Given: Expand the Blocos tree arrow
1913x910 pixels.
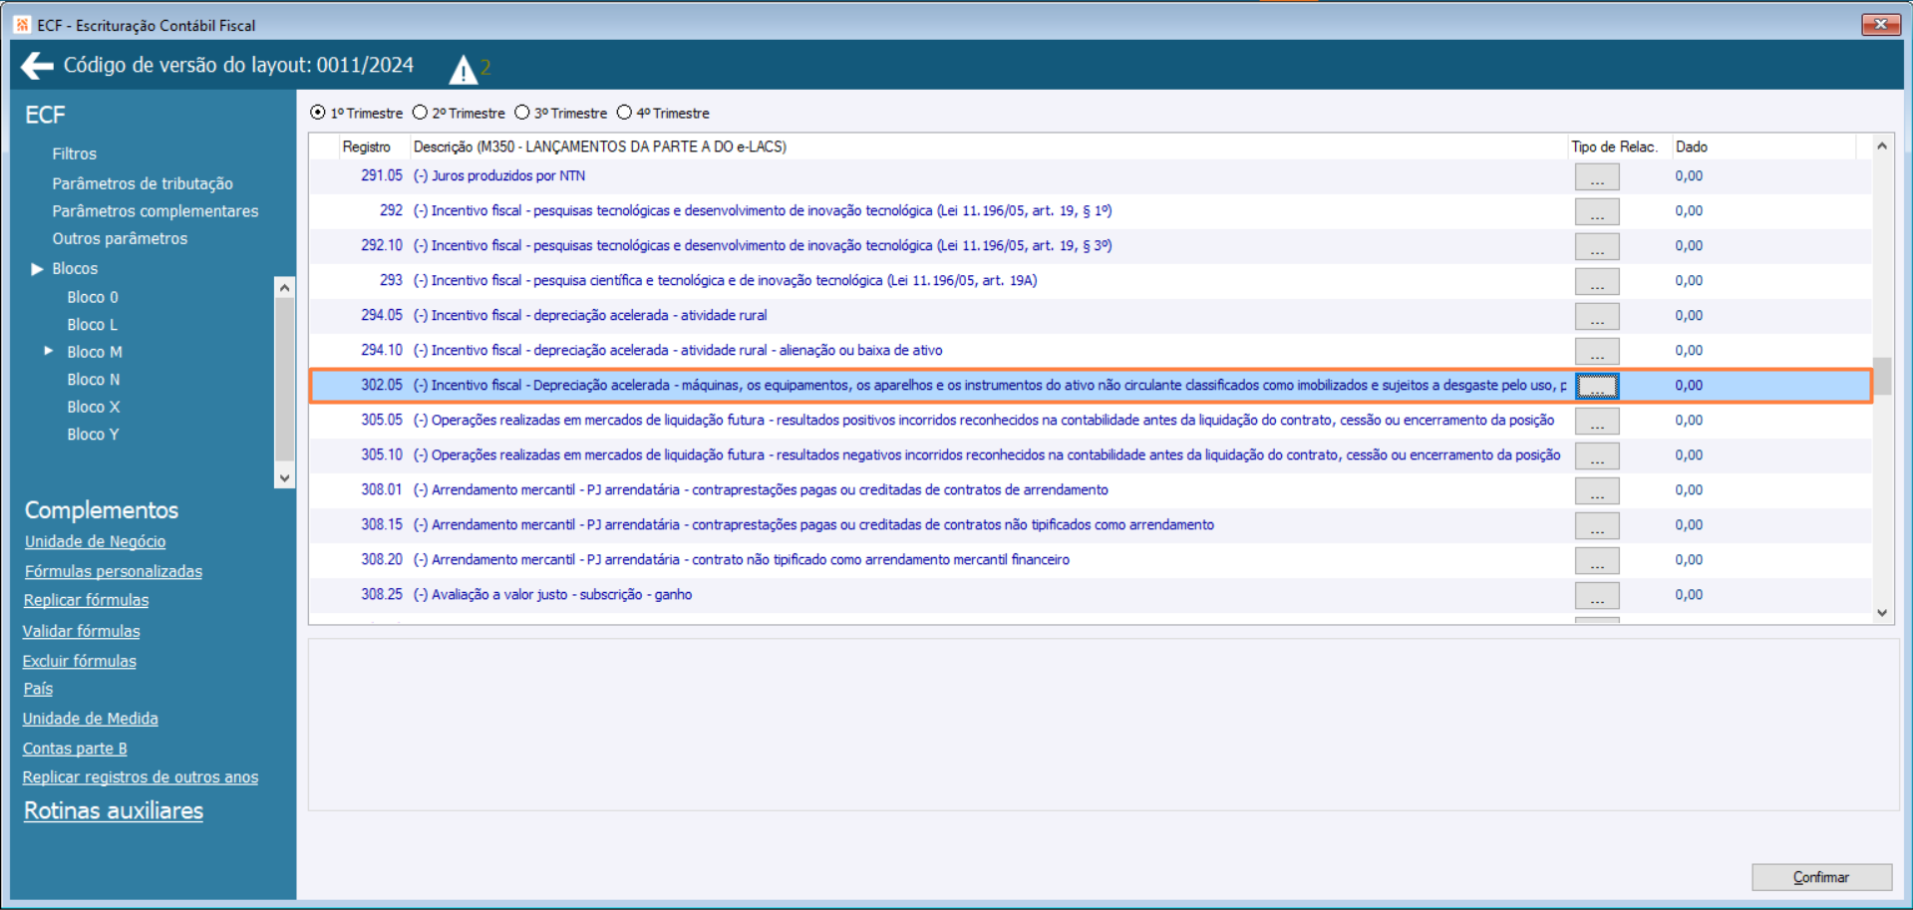Looking at the screenshot, I should tap(37, 269).
